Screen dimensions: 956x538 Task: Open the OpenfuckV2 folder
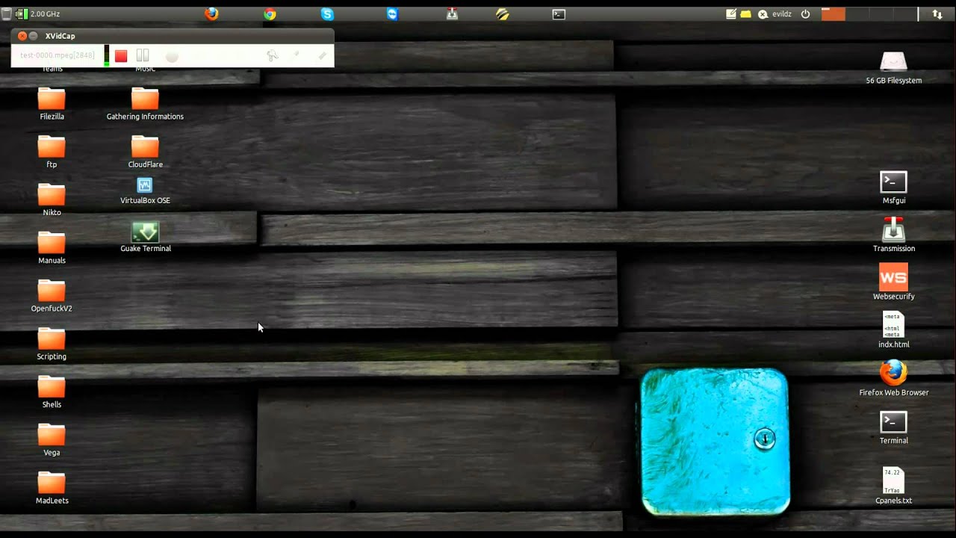tap(52, 295)
